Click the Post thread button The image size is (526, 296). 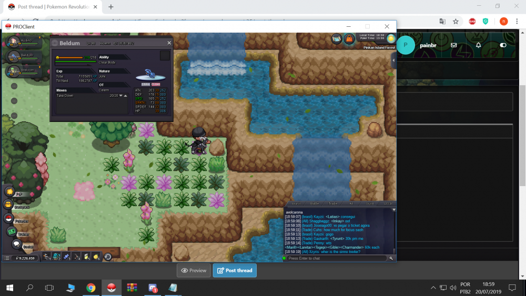pyautogui.click(x=235, y=270)
